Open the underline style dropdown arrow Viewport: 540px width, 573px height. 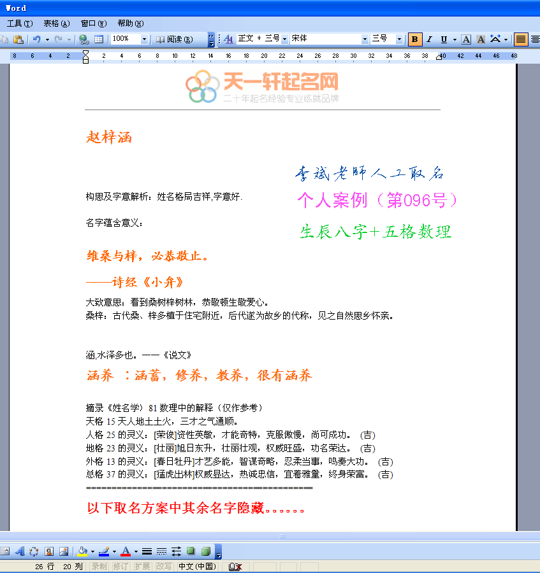point(455,39)
